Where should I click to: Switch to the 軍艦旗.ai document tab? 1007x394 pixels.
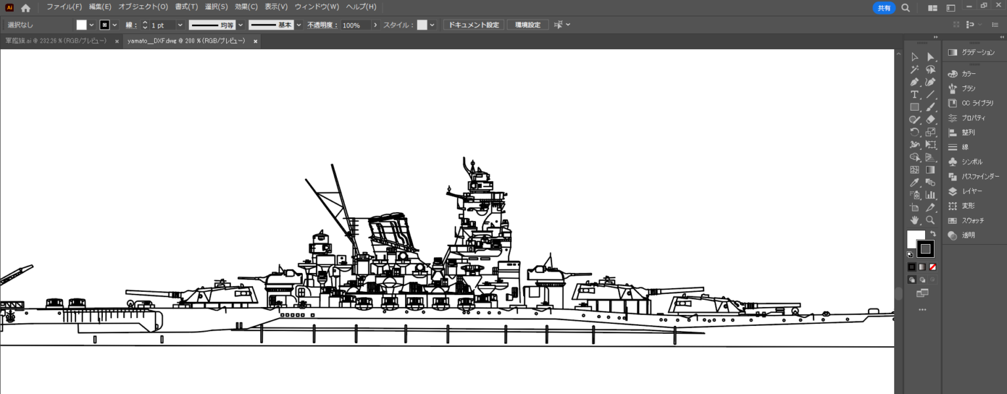tap(56, 41)
